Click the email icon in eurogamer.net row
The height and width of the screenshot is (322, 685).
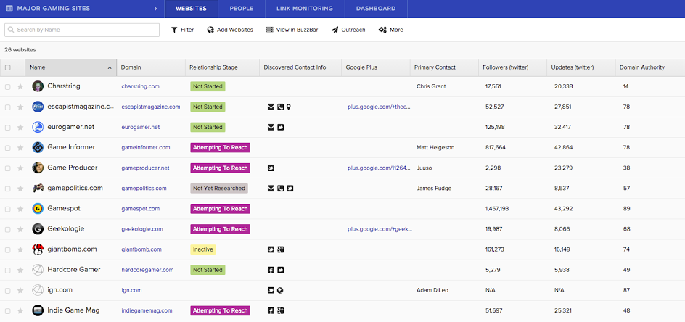[271, 127]
